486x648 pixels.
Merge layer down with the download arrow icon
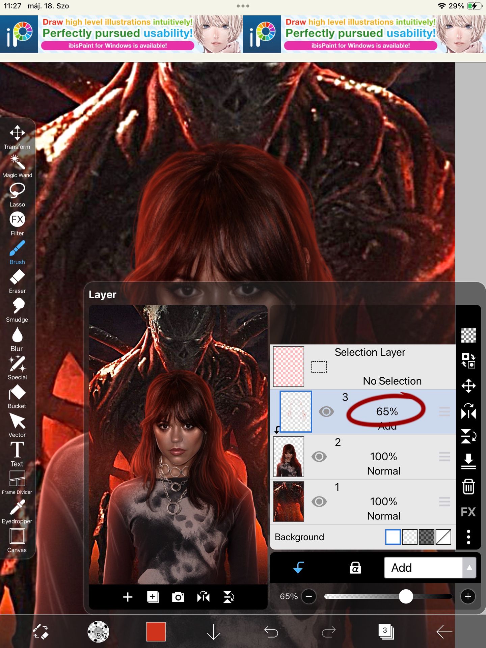pyautogui.click(x=468, y=461)
